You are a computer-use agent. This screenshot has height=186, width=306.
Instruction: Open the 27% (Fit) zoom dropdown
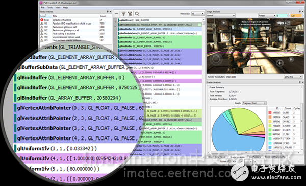pos(293,77)
